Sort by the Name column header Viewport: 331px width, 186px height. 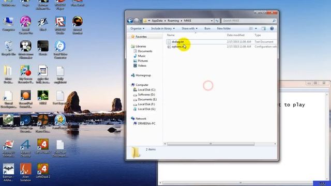(171, 35)
